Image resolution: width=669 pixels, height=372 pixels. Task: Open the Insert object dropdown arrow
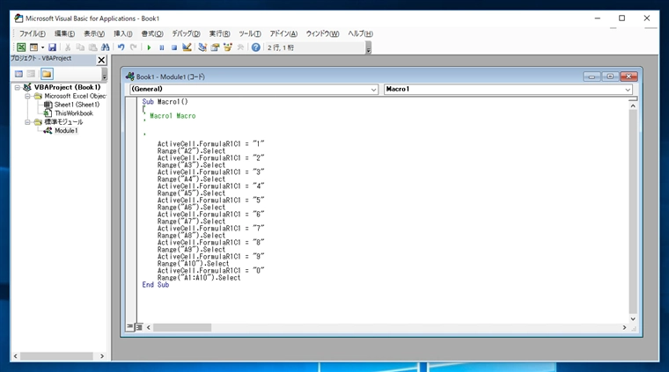click(42, 47)
